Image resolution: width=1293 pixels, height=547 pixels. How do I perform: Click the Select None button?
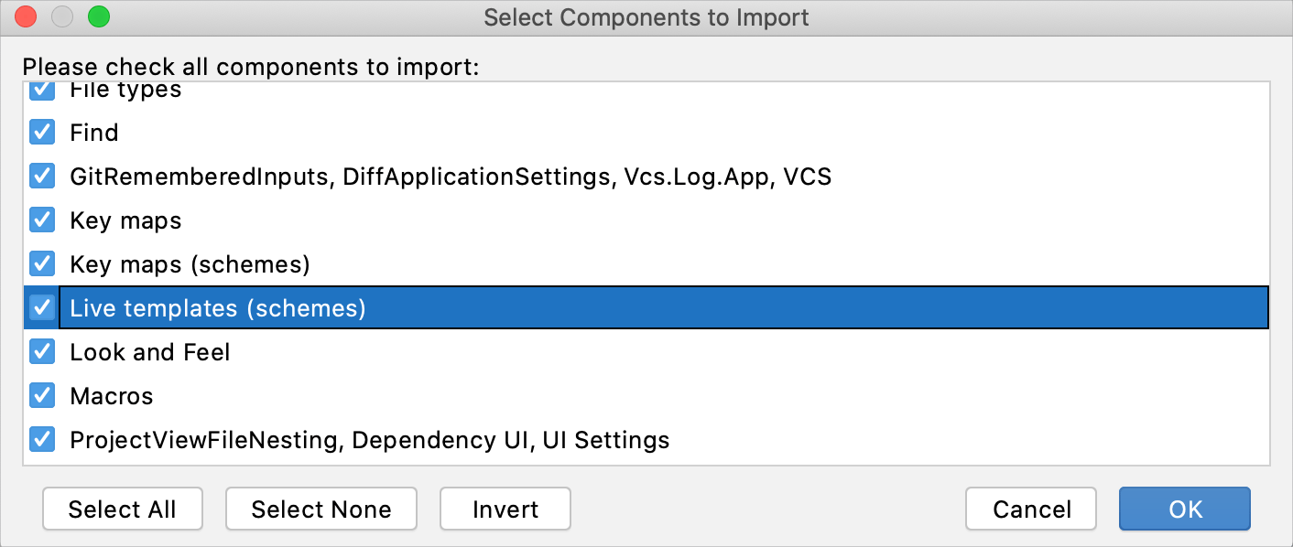coord(321,509)
